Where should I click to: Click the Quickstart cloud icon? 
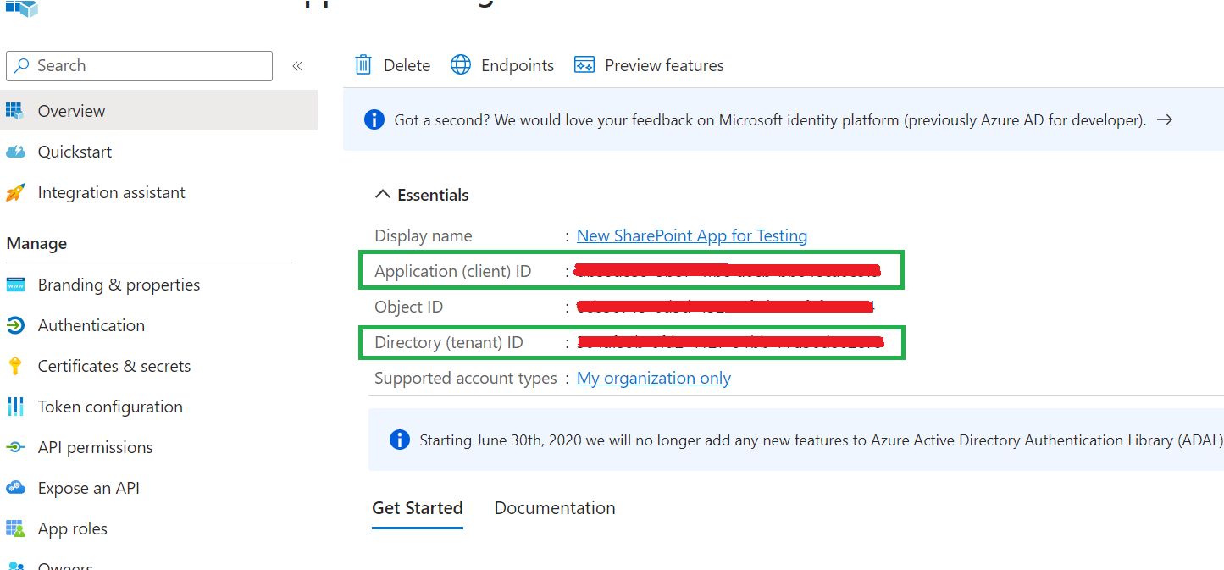[15, 152]
